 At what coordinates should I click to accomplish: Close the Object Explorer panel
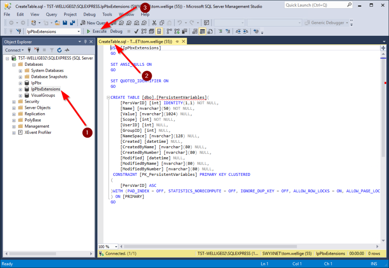pos(91,42)
